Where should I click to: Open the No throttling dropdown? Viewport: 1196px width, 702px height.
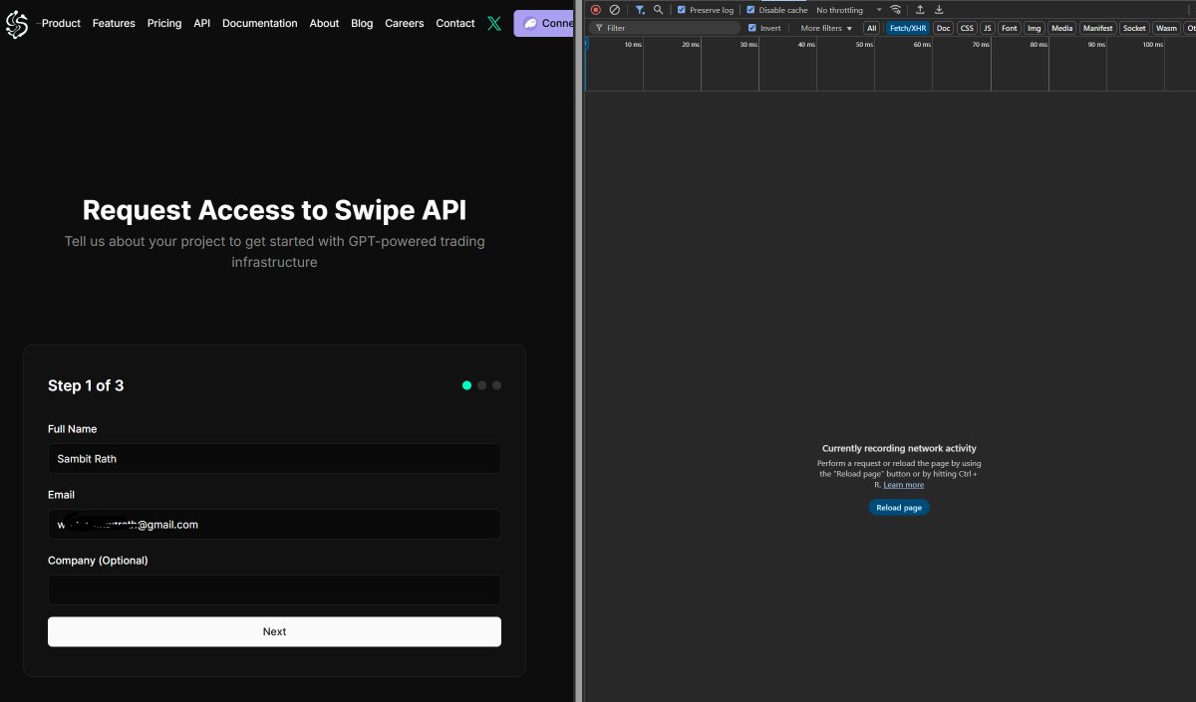click(x=848, y=10)
